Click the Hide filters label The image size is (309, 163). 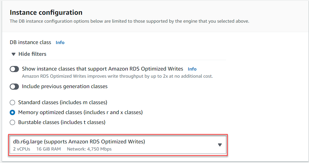[x=32, y=54]
